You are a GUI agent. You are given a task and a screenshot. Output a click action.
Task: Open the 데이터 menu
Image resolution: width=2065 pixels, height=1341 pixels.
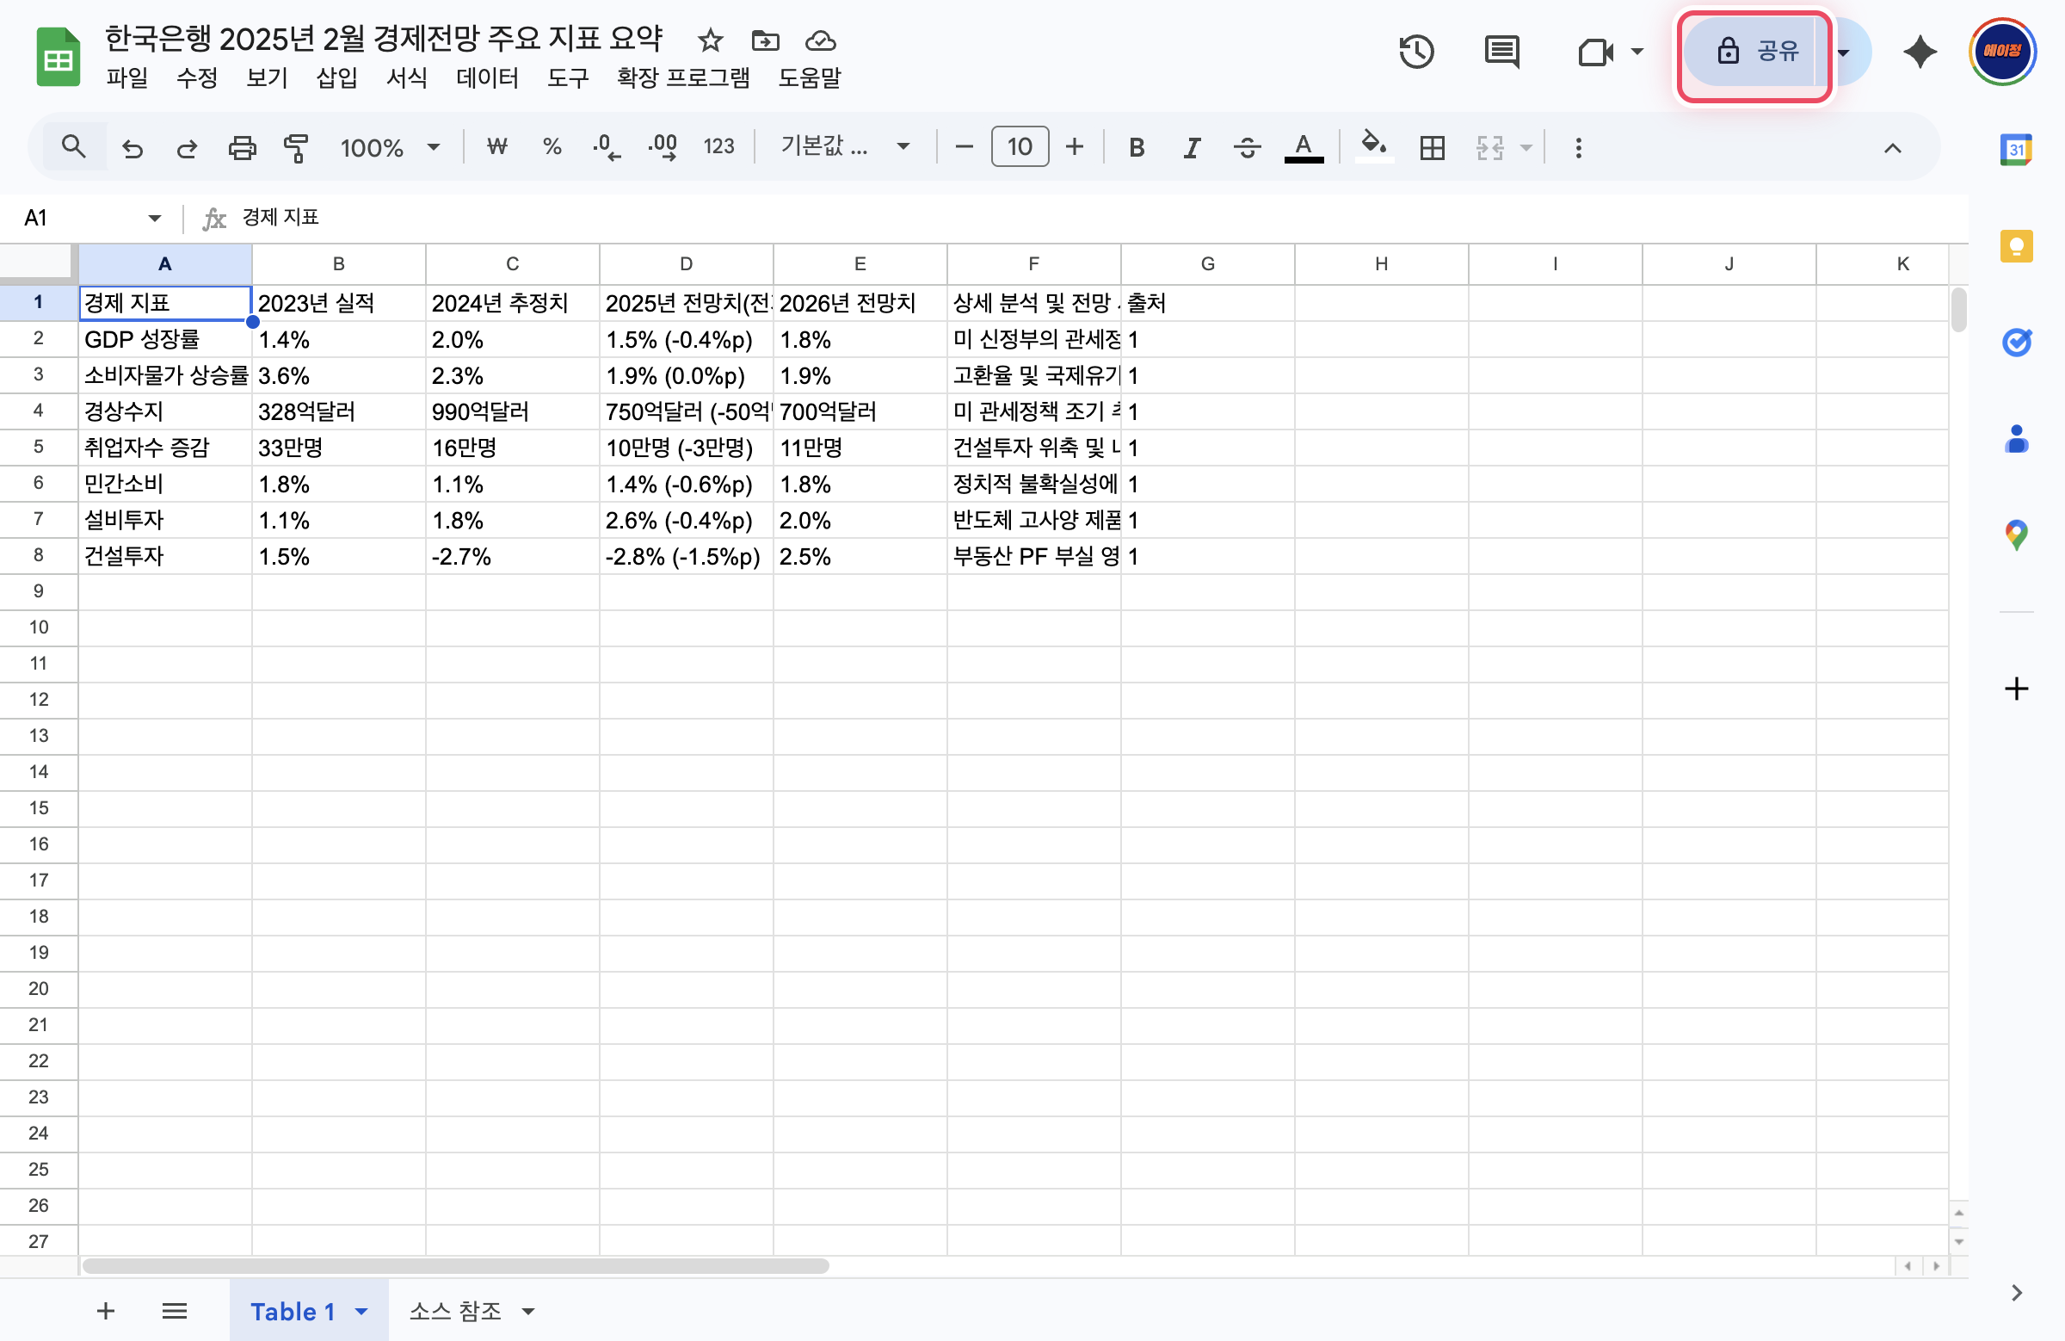(x=487, y=78)
